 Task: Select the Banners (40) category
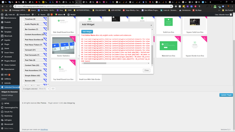(x=35, y=81)
